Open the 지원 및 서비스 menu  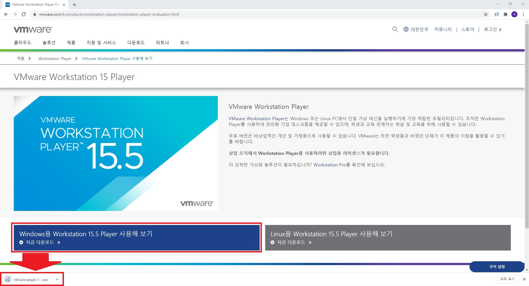101,43
